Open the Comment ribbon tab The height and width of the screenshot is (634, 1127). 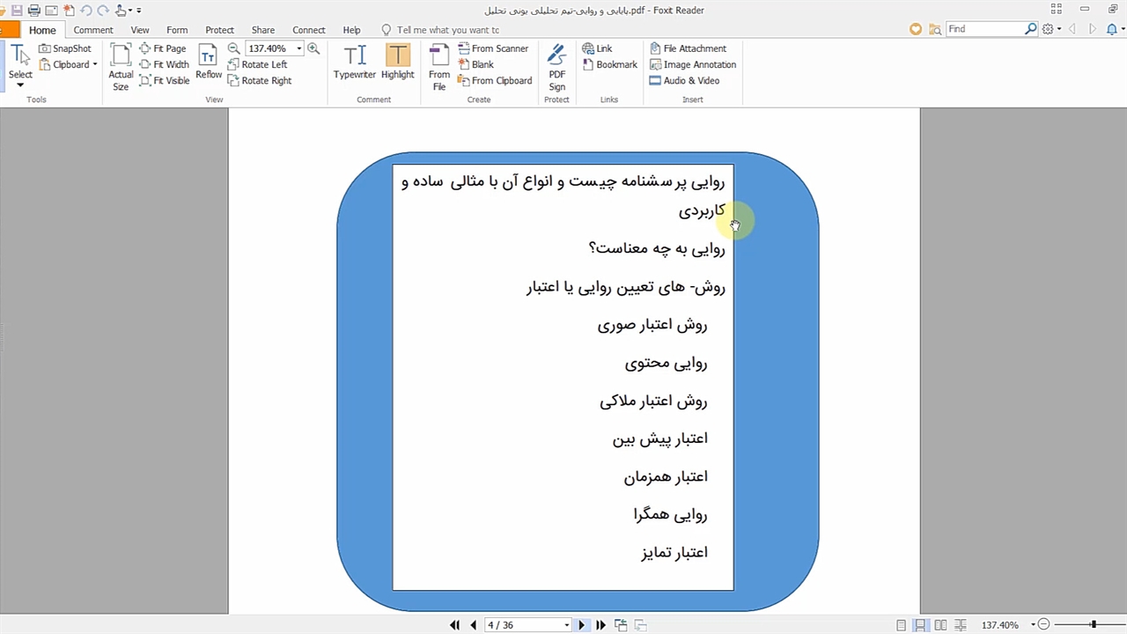click(93, 30)
